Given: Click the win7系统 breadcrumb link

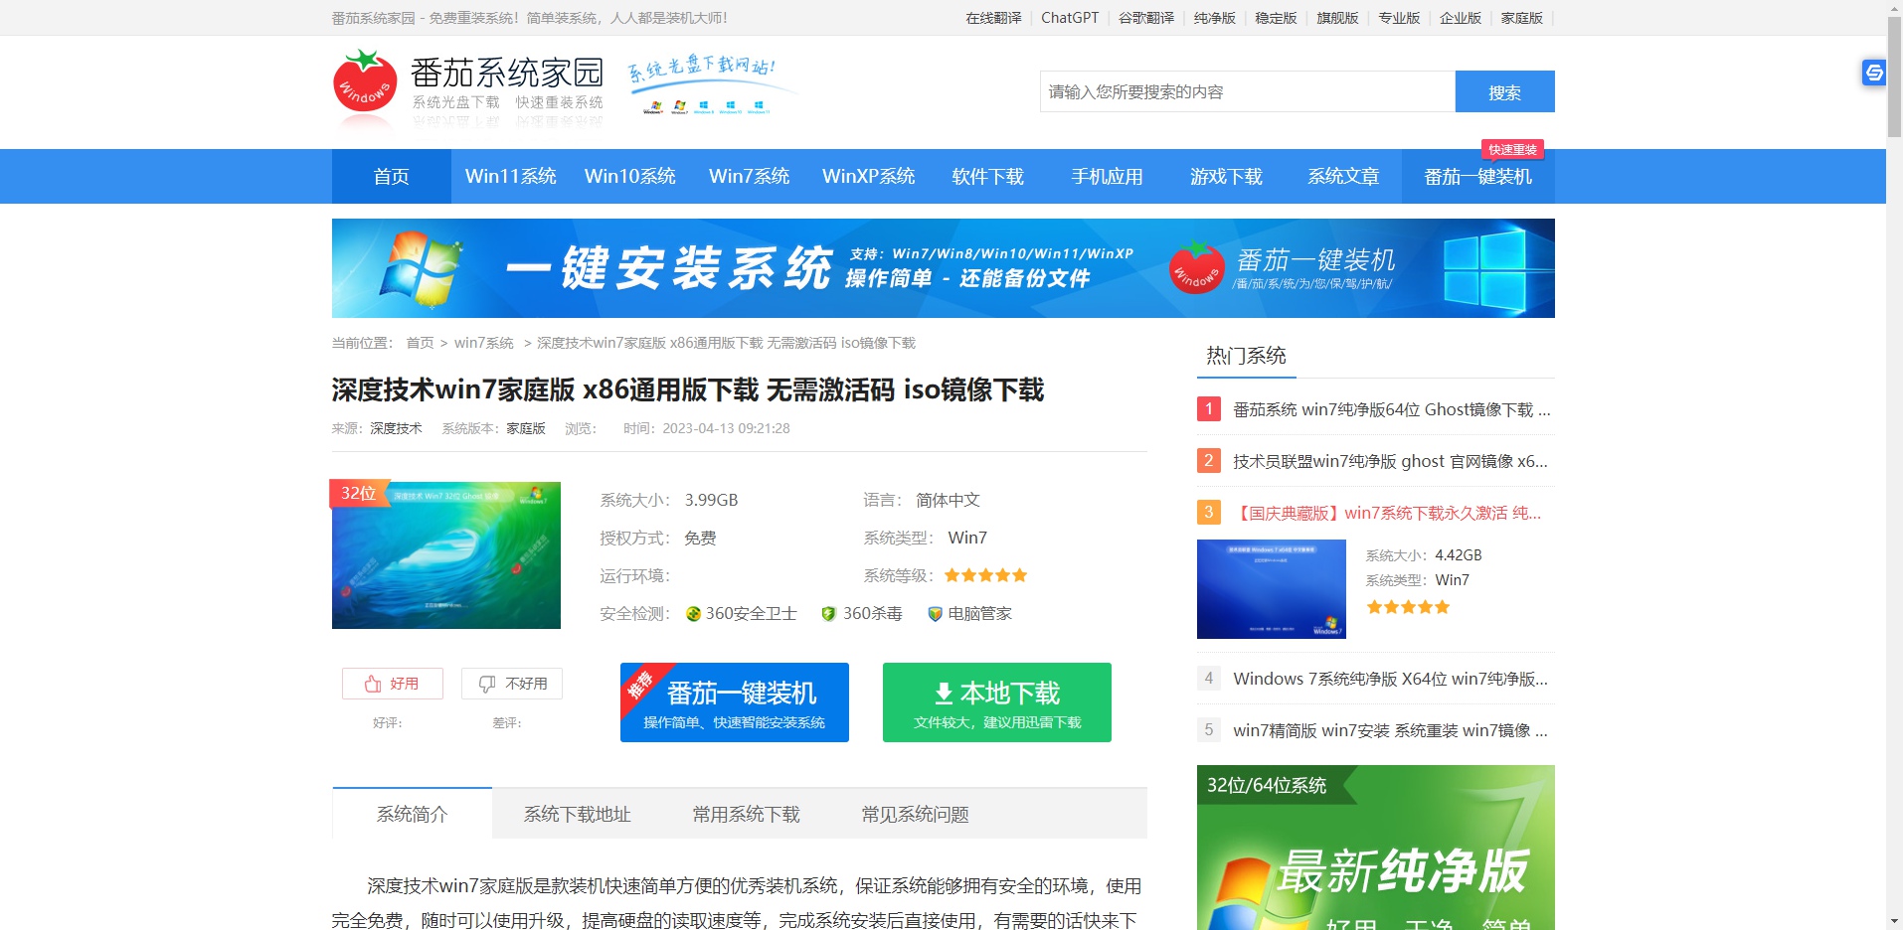Looking at the screenshot, I should tap(484, 343).
